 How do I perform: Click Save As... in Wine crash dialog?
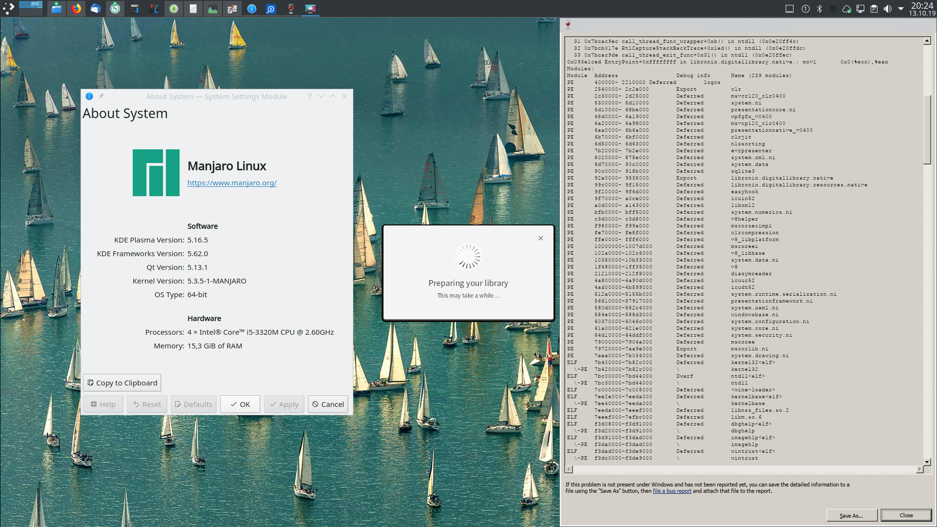pos(851,515)
